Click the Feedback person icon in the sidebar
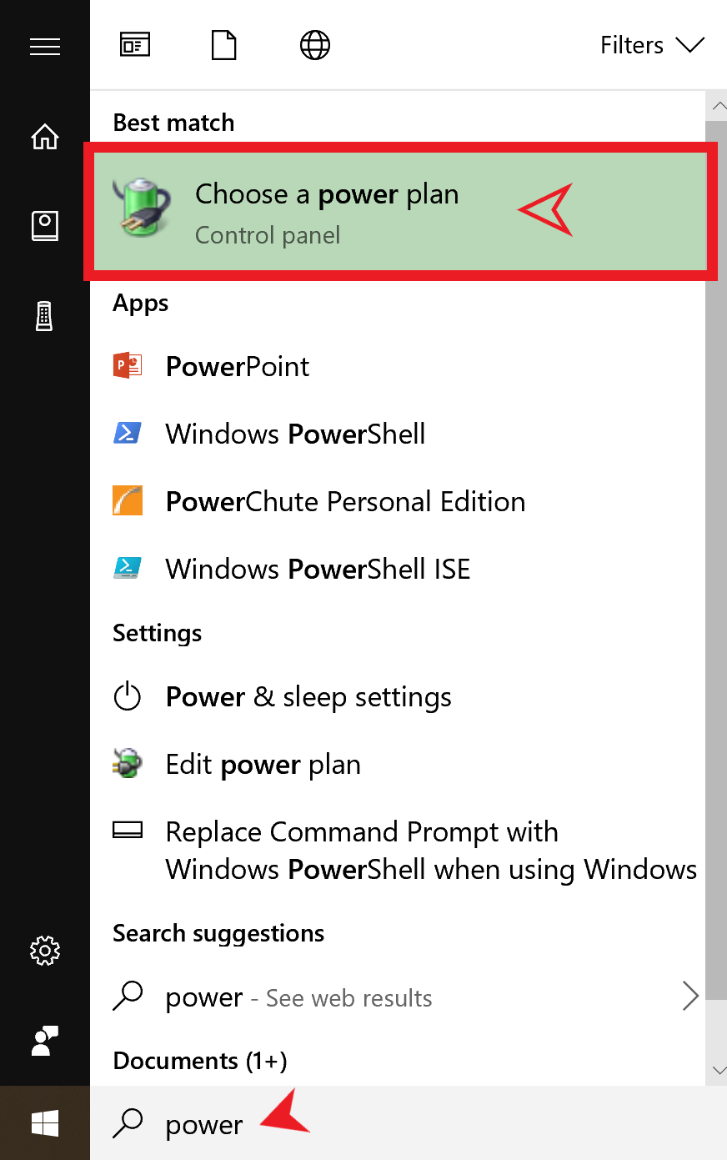Screen dimensions: 727x1160 [45, 1041]
